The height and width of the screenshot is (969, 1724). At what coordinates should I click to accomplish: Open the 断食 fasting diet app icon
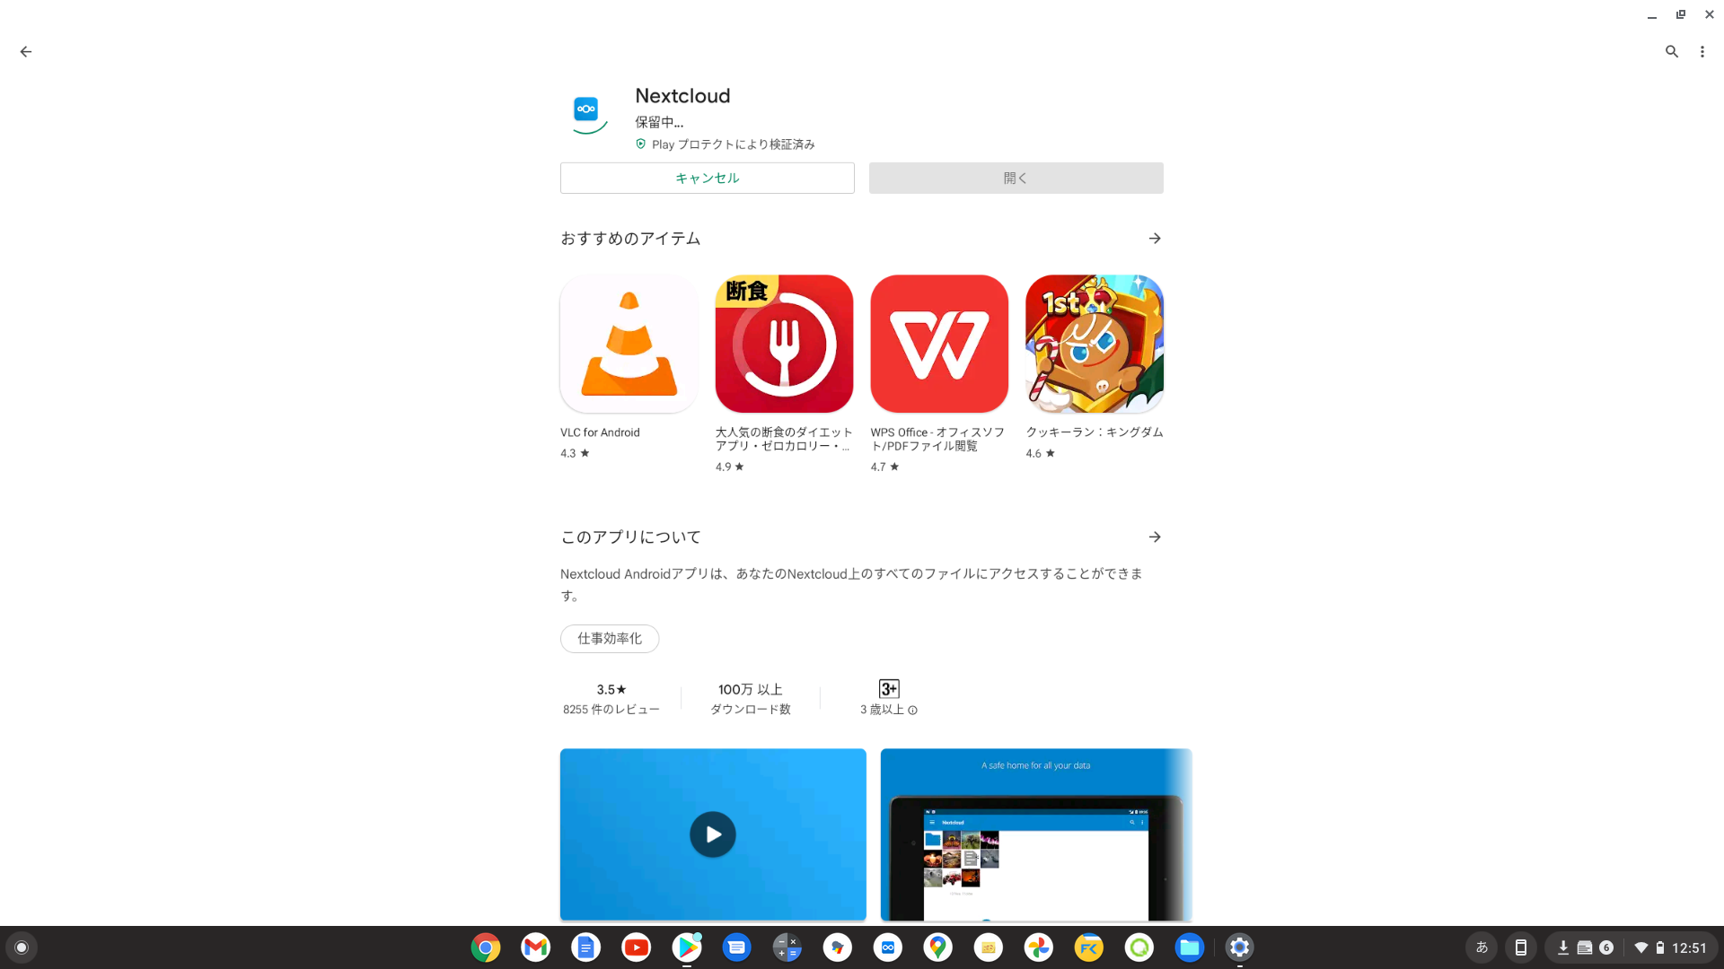pyautogui.click(x=784, y=345)
